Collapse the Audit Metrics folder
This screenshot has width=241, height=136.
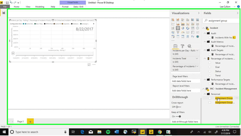tap(205, 42)
